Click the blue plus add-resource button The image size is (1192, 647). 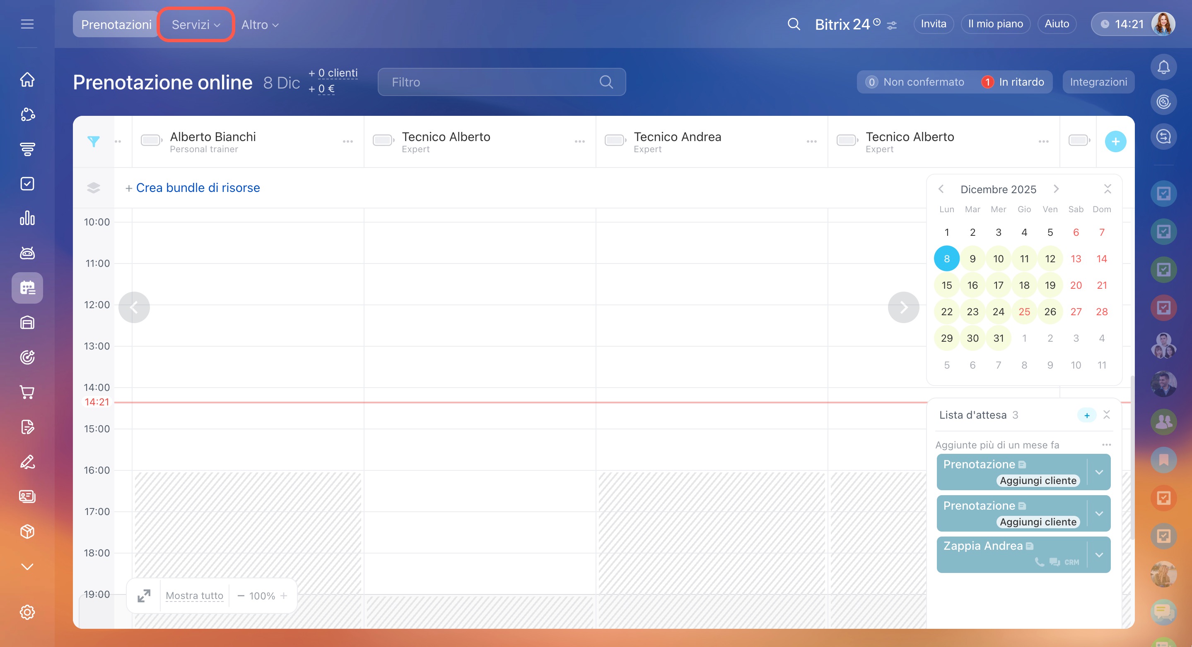1115,141
